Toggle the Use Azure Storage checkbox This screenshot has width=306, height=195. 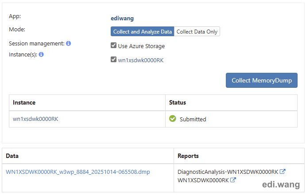point(114,46)
